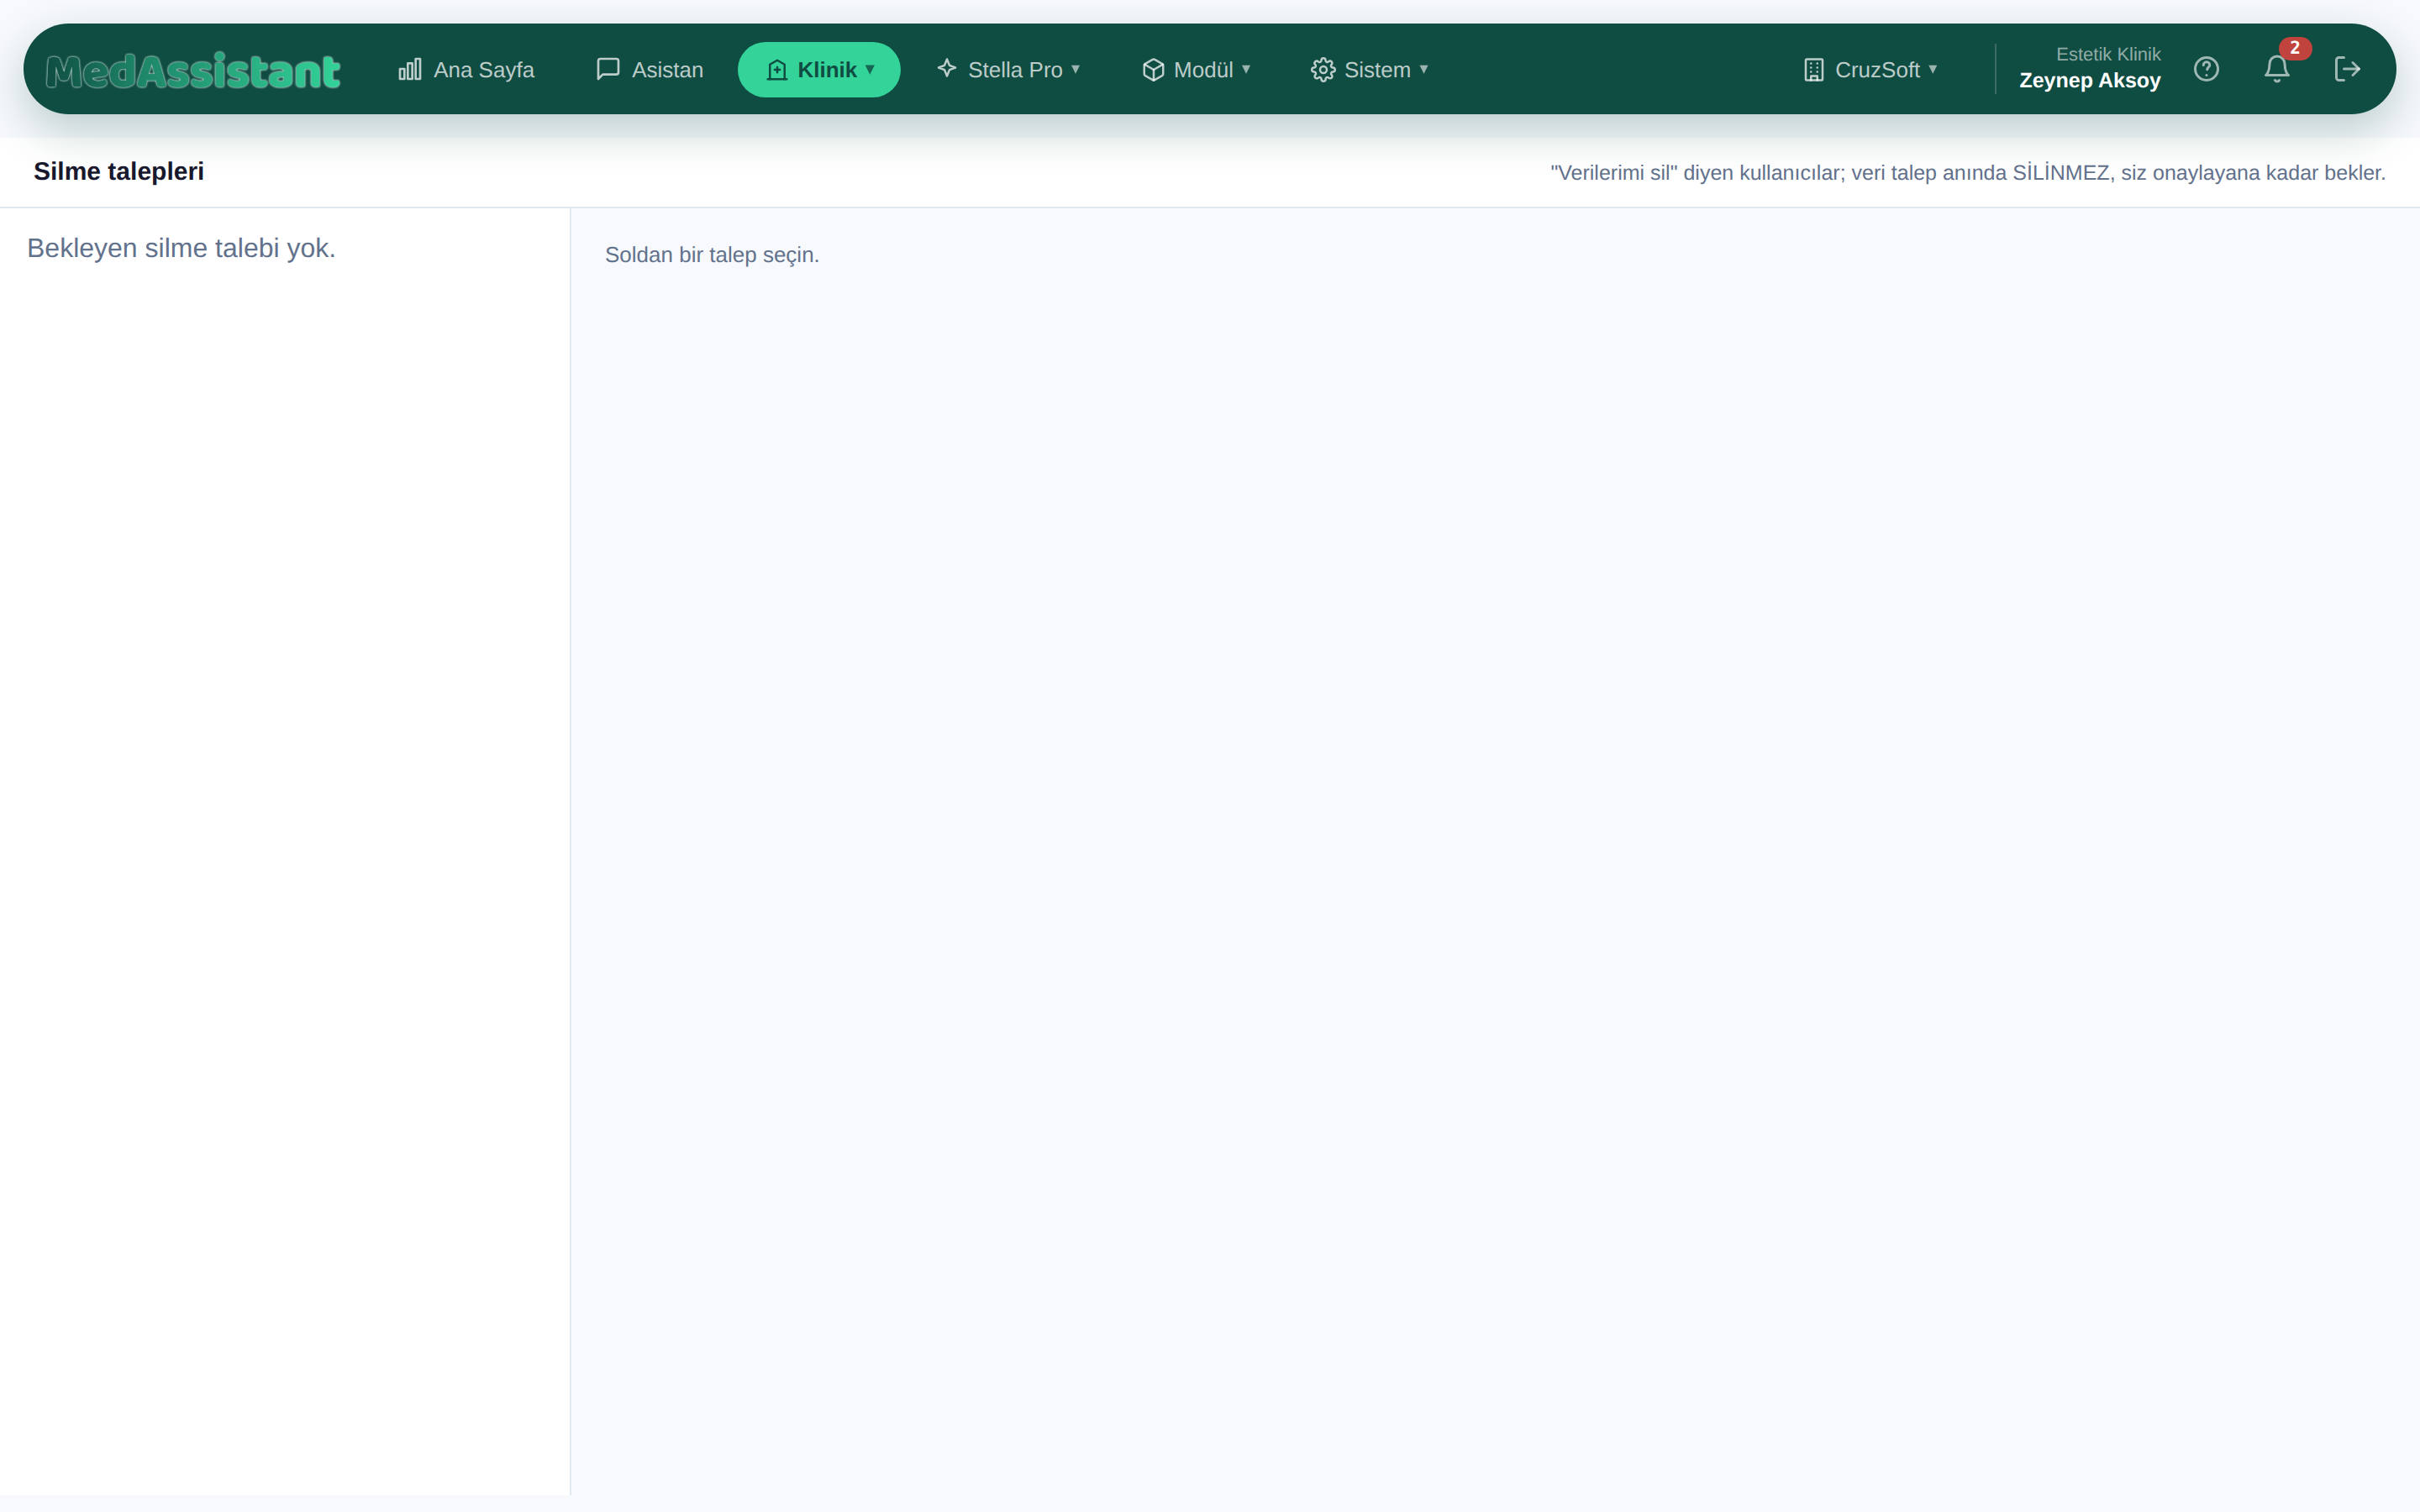Expand the Modül dropdown arrow
The image size is (2420, 1512).
click(x=1246, y=69)
